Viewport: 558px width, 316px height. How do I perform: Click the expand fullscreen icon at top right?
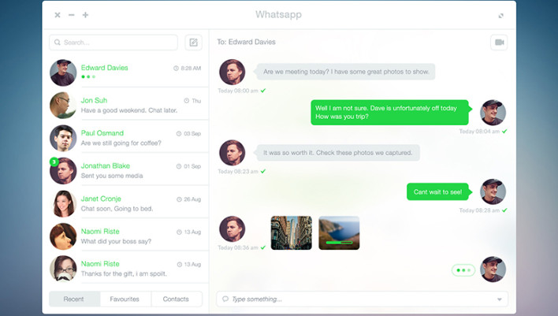click(x=501, y=16)
